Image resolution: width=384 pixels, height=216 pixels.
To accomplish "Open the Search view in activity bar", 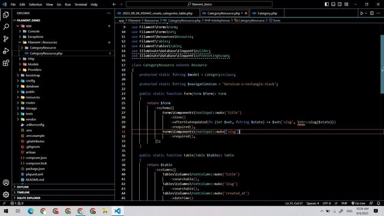I will (x=6, y=26).
